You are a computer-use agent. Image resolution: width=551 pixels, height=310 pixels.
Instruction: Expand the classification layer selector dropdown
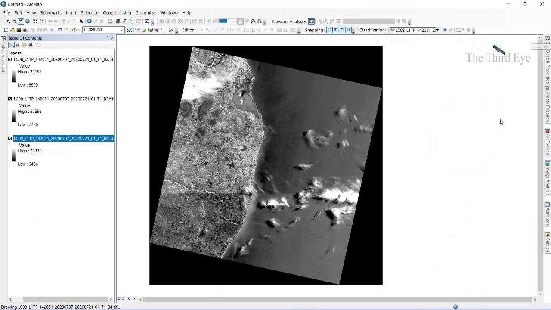(438, 30)
